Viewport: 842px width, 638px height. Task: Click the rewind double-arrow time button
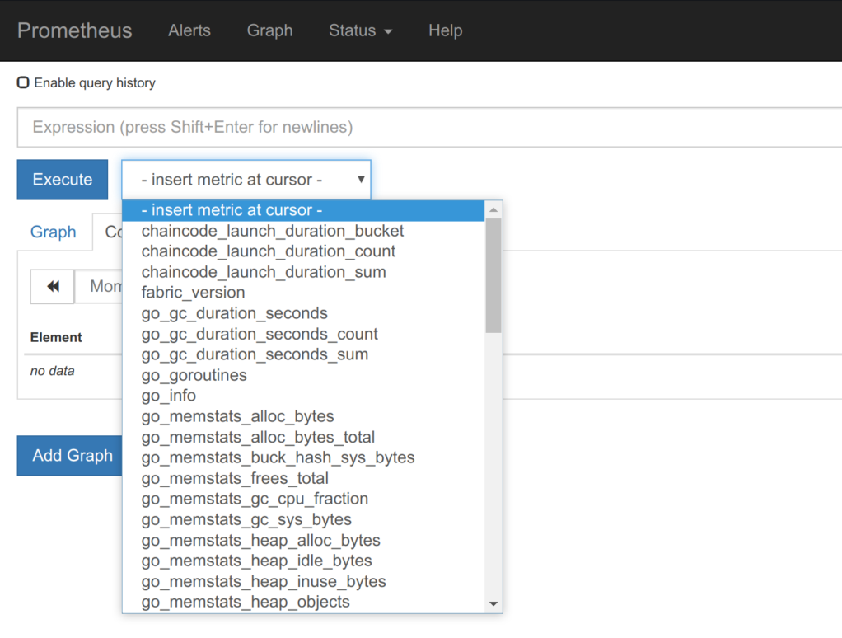(53, 286)
